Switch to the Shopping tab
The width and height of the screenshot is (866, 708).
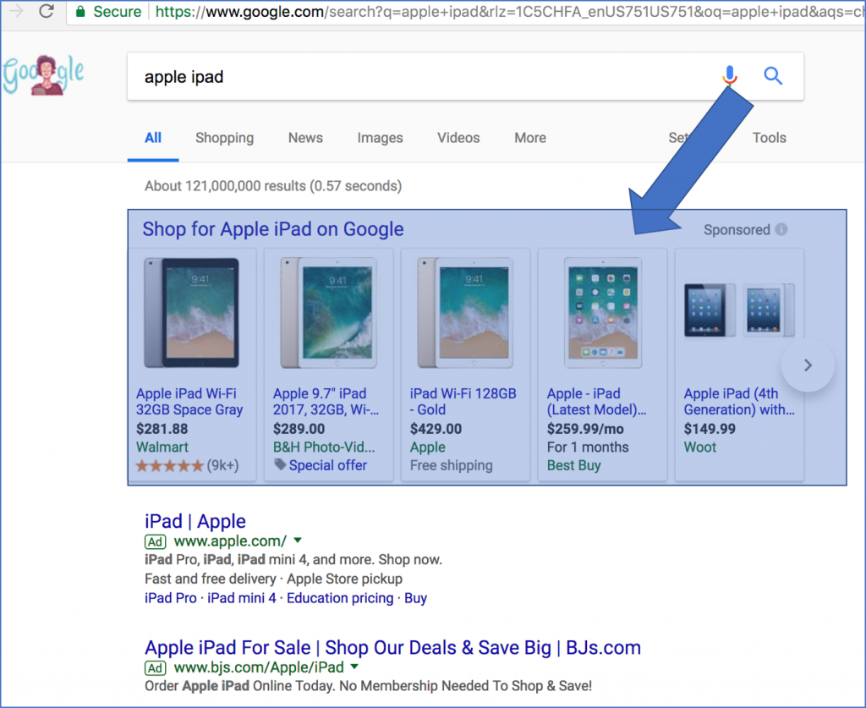pos(224,137)
